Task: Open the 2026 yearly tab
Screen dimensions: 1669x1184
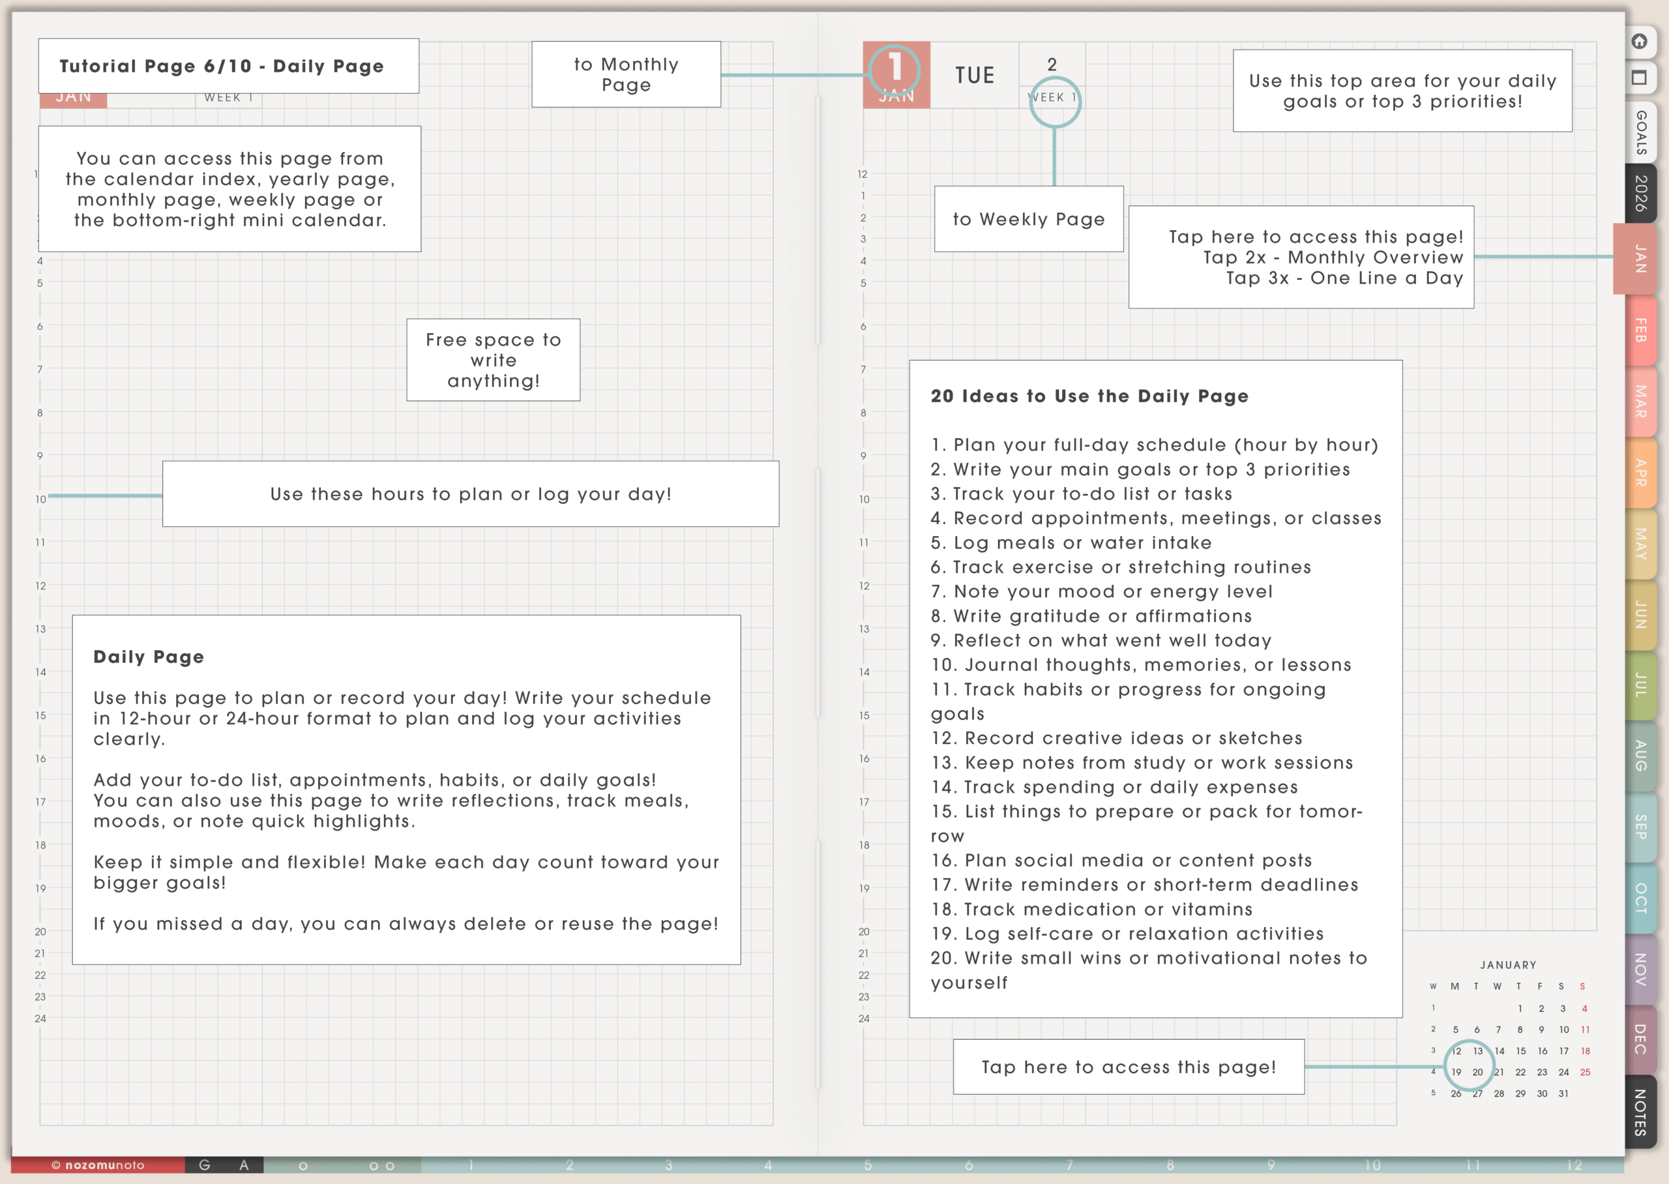Action: 1640,194
